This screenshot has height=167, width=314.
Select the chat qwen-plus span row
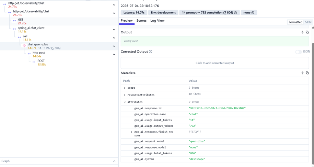[59, 46]
